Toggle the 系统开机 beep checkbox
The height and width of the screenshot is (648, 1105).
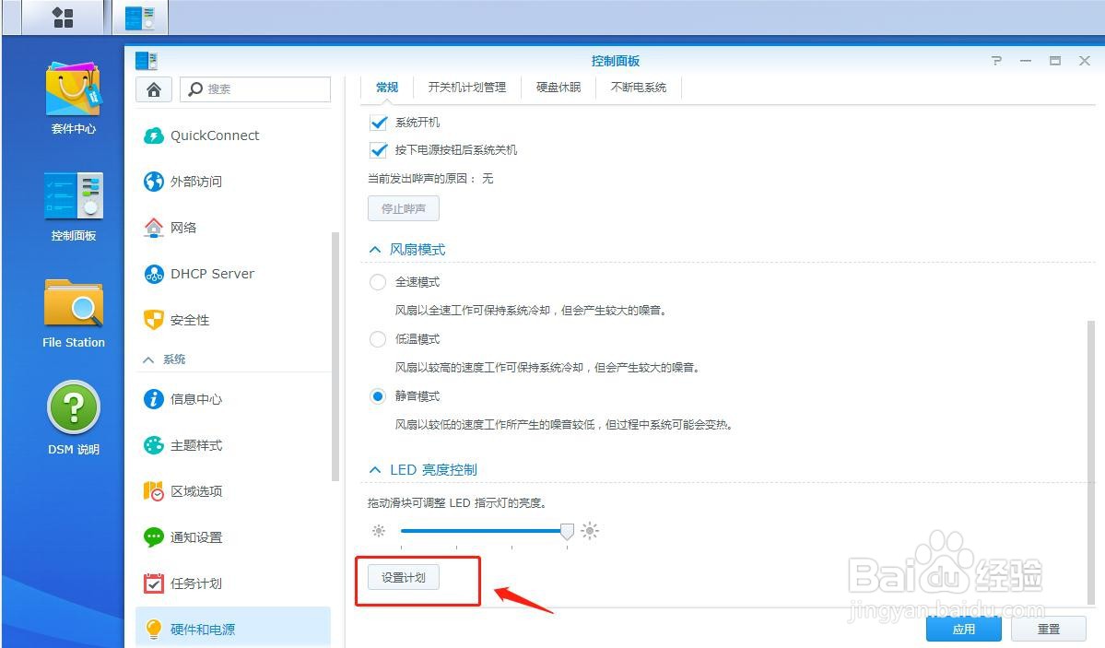(379, 123)
